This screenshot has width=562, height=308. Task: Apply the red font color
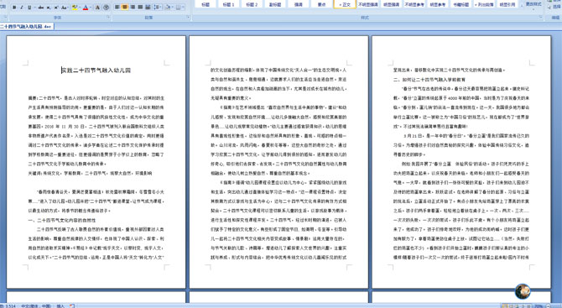pos(86,8)
